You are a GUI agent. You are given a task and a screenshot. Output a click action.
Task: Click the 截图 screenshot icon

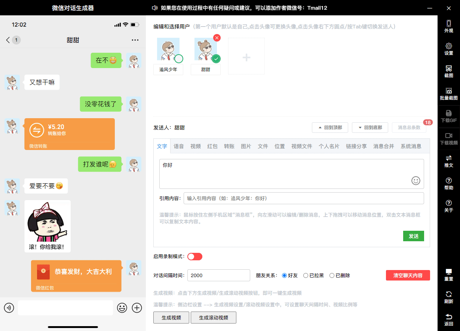(448, 71)
